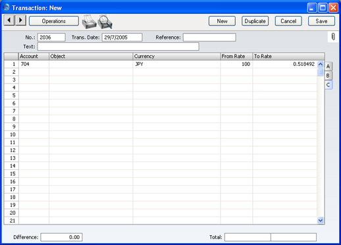Minimize the Transaction window
This screenshot has width=341, height=245.
(x=312, y=8)
